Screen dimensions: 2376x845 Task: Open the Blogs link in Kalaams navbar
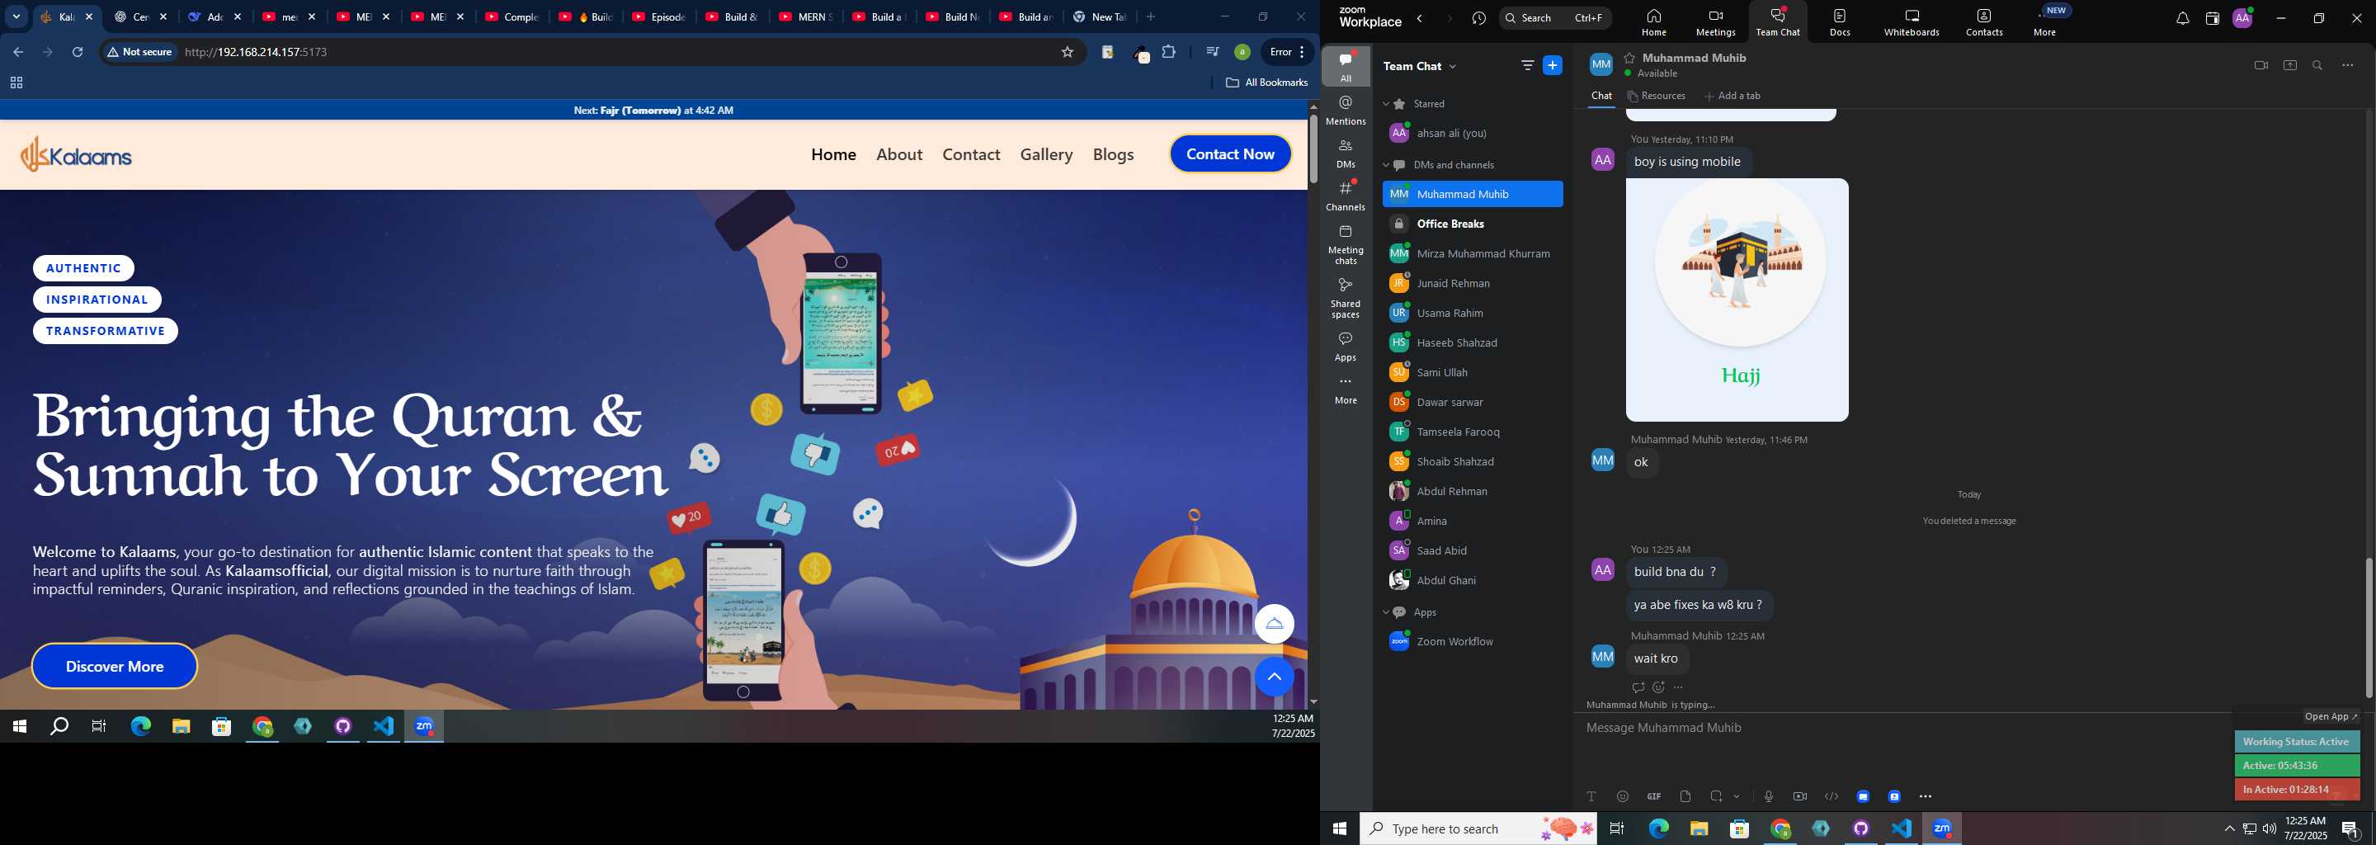pyautogui.click(x=1113, y=154)
